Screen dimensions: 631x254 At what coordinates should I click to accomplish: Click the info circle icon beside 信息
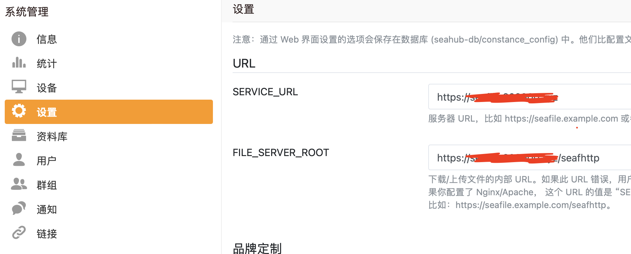click(x=19, y=39)
